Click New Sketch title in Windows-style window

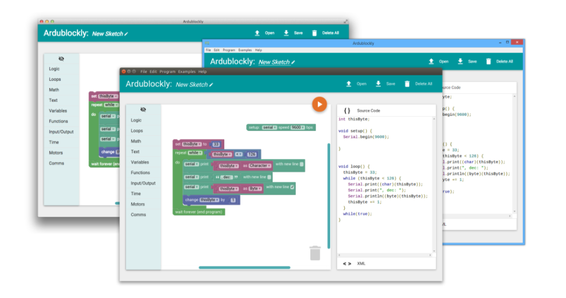(x=274, y=62)
